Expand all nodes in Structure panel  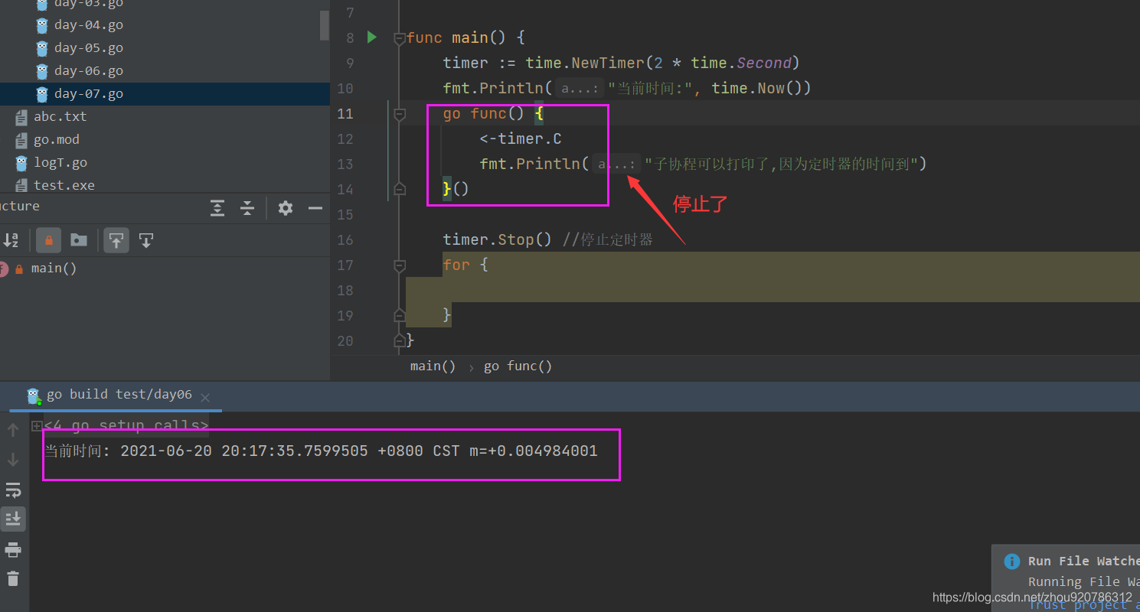pos(218,208)
